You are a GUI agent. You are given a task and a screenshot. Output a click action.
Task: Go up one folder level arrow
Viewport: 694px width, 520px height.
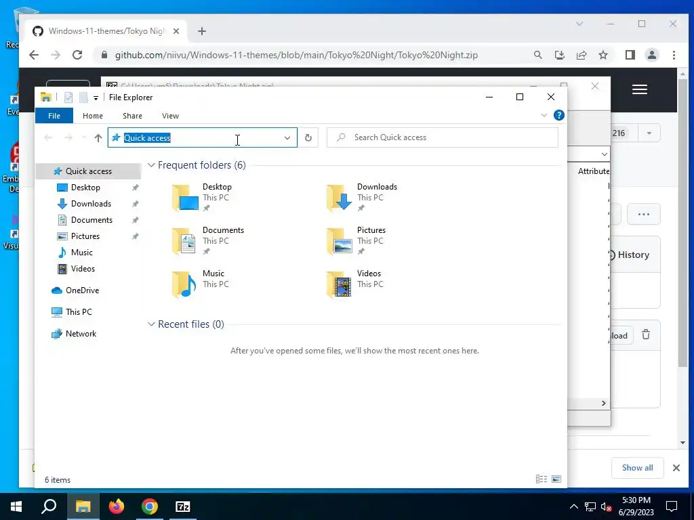point(98,138)
